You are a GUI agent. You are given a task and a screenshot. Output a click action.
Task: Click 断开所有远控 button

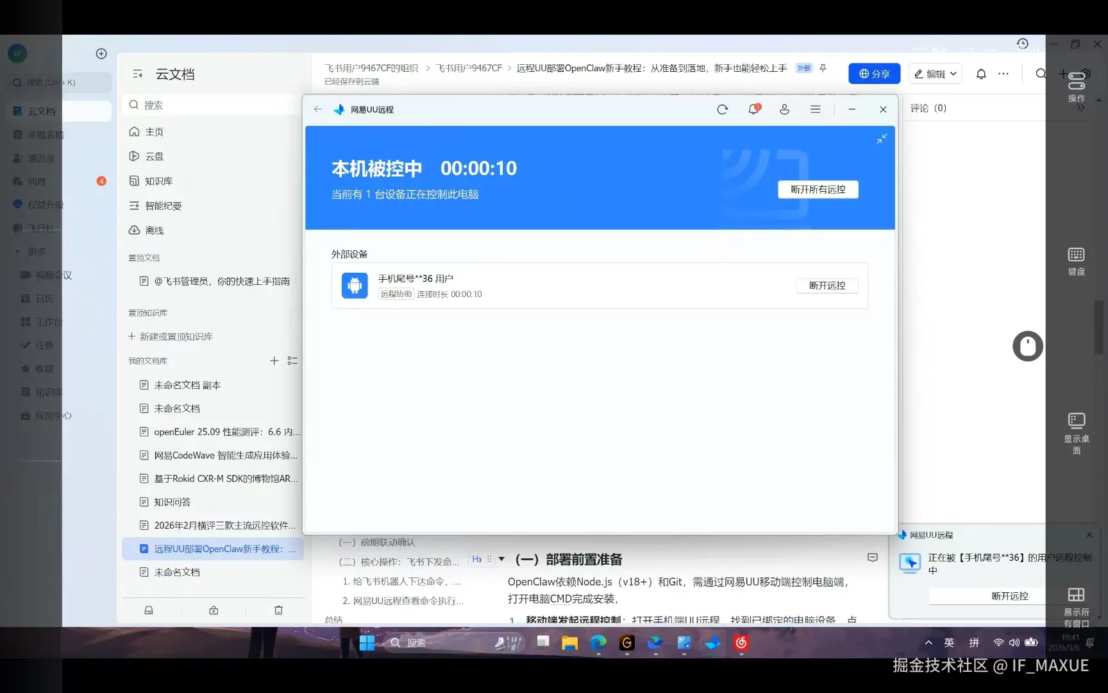pyautogui.click(x=818, y=189)
